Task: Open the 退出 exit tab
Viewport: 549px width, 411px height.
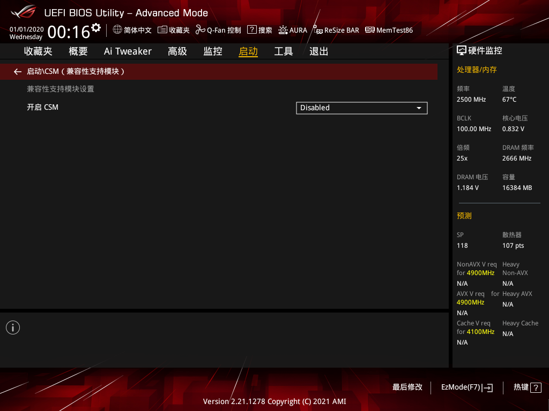Action: click(x=319, y=51)
